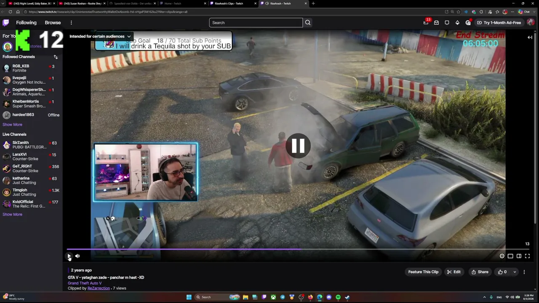Show hidden system tray icons

[485, 297]
